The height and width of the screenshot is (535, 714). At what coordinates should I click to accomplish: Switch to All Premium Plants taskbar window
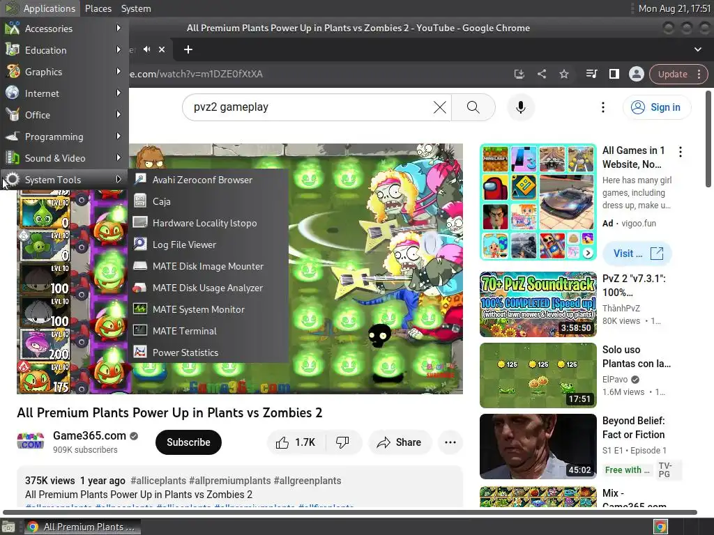pos(82,527)
